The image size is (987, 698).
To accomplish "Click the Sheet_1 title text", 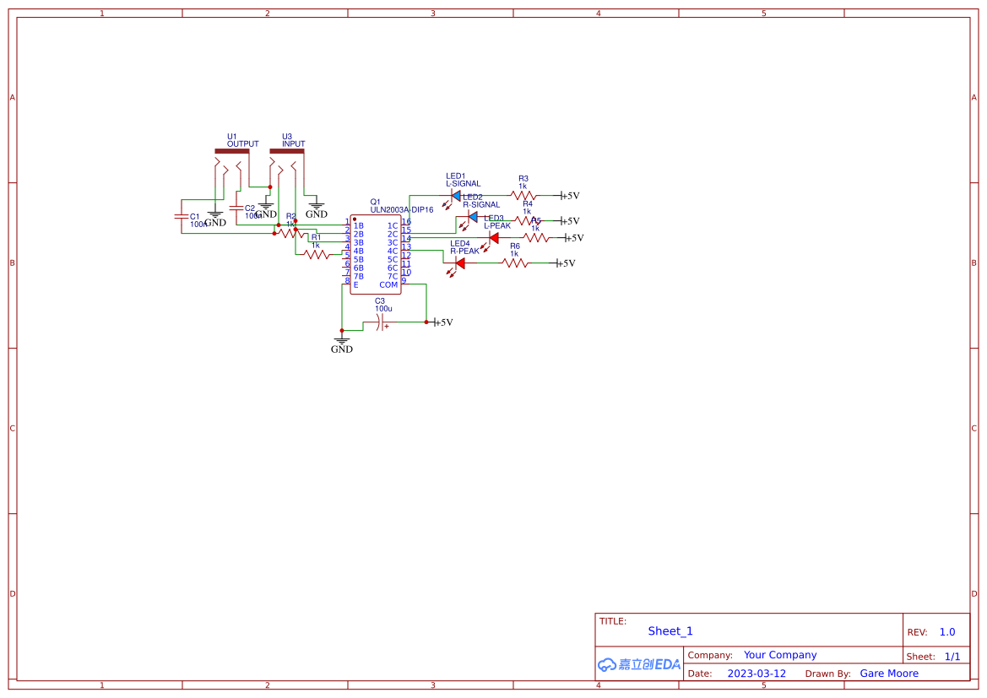I will click(670, 630).
